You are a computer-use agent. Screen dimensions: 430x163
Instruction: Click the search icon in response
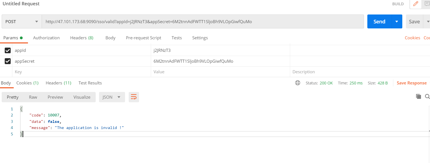coord(427,96)
